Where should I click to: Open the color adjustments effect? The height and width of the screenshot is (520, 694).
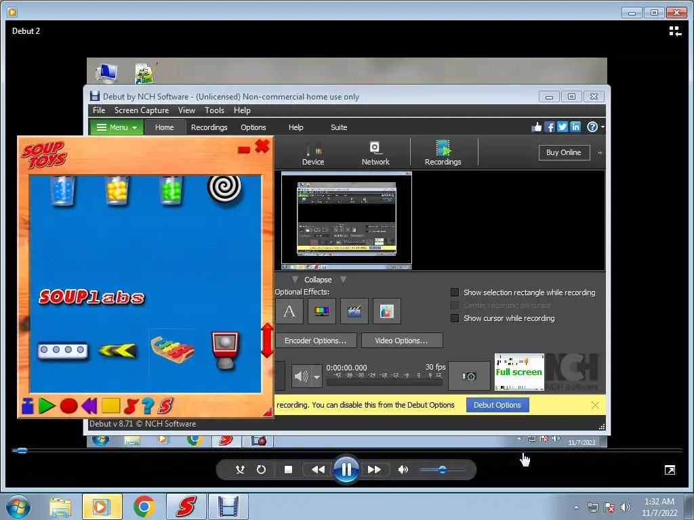pyautogui.click(x=322, y=311)
